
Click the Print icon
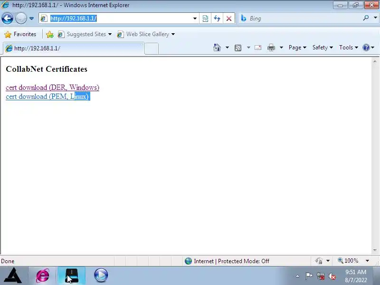271,47
